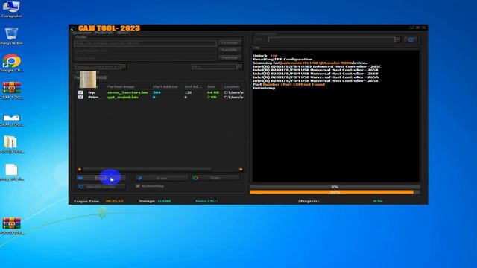Click the Flash button's green icon
This screenshot has width=477, height=268.
point(195,178)
